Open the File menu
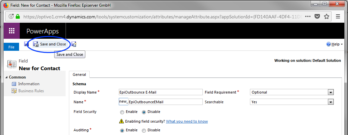Viewport: 348px width, 135px height. tap(11, 47)
